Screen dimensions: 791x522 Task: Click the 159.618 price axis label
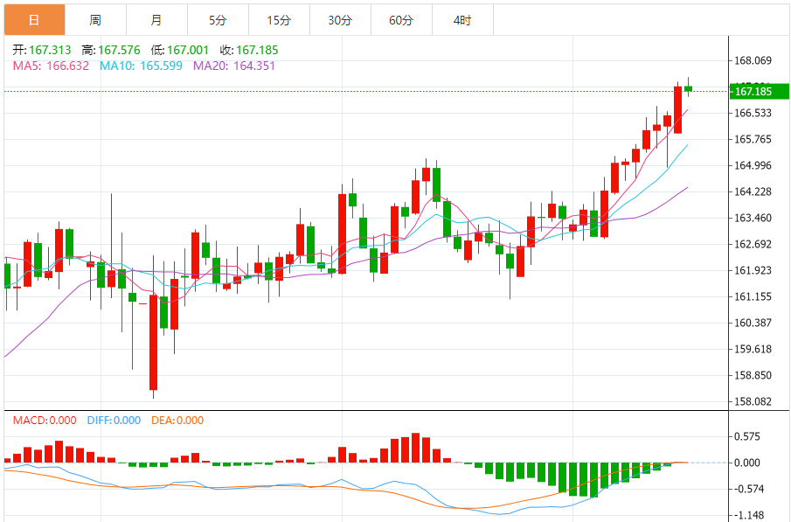point(753,350)
